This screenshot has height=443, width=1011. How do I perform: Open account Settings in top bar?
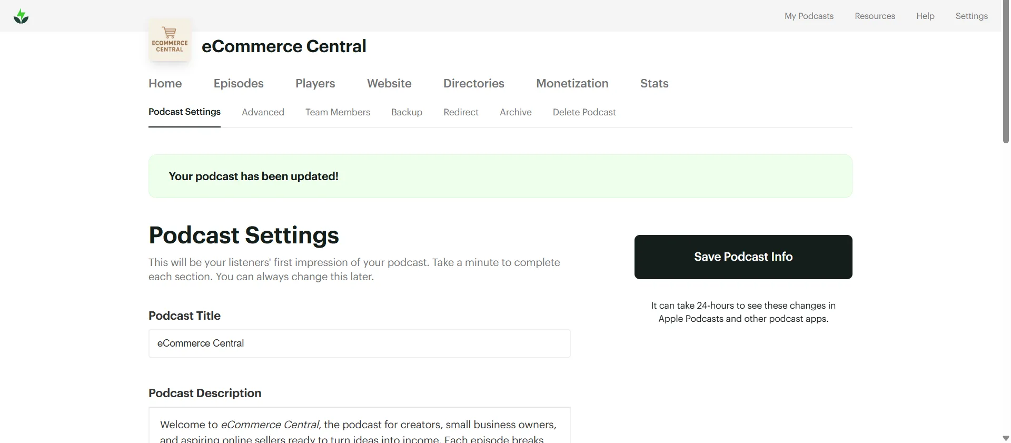pos(972,16)
